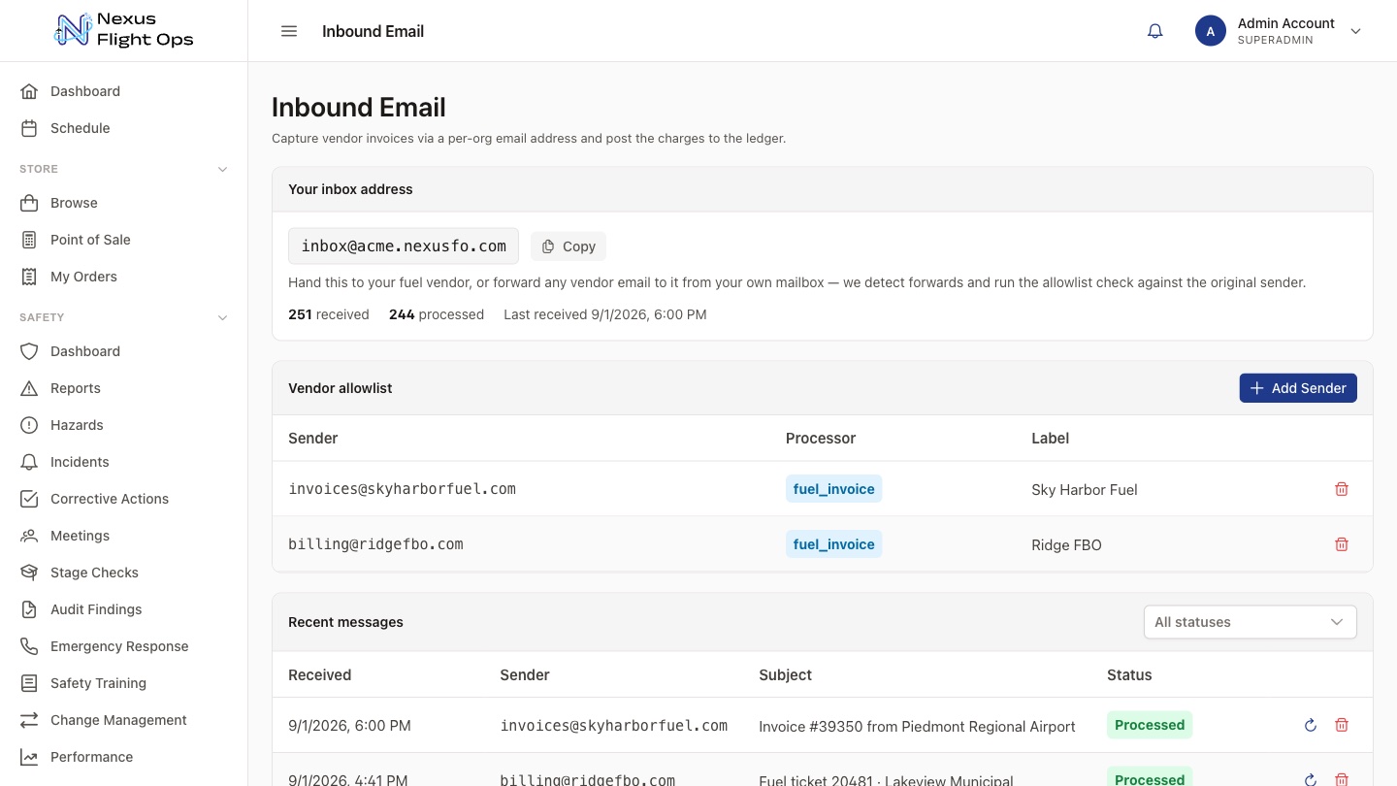This screenshot has height=786, width=1397.
Task: Click the Safety Dashboard shield icon
Action: pyautogui.click(x=29, y=351)
